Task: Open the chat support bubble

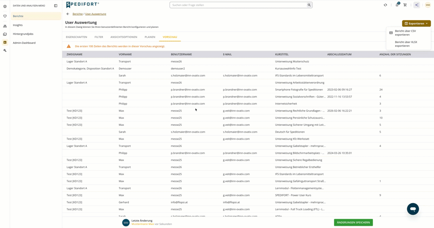Action: pyautogui.click(x=413, y=209)
